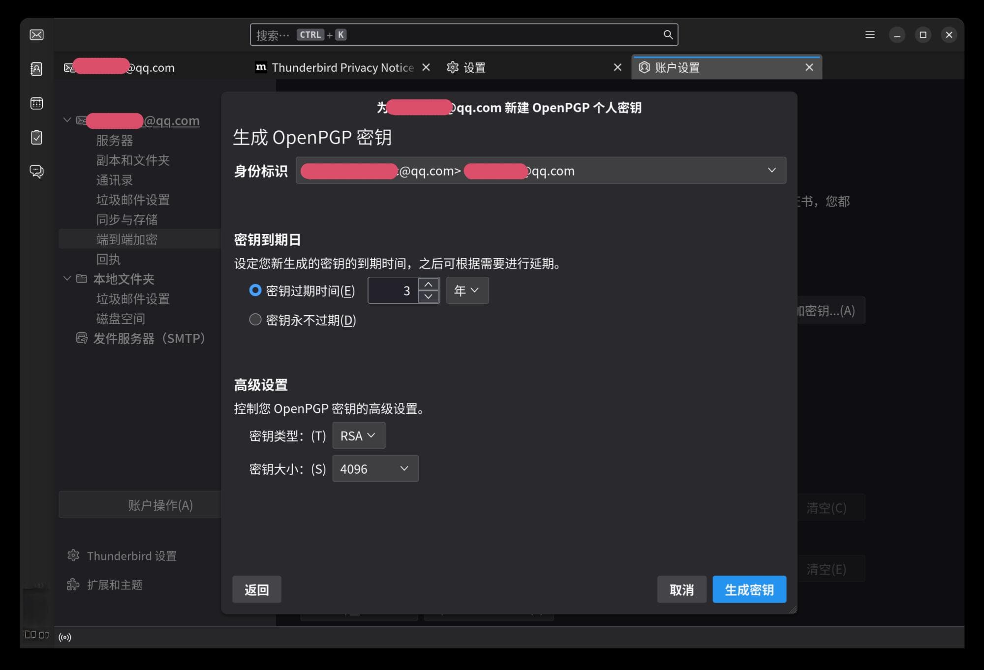Viewport: 984px width, 670px height.
Task: Switch to the 账户设置 tab
Action: coord(727,67)
